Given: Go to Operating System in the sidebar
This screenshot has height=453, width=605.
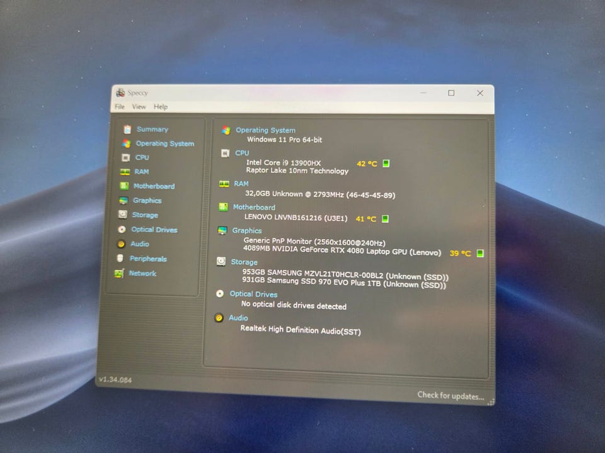Looking at the screenshot, I should pos(164,143).
